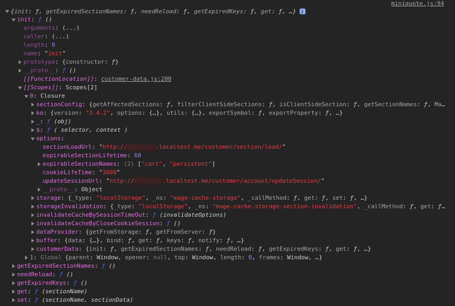The height and width of the screenshot is (306, 455).
Task: Expand the buffer object entry
Action: coord(32,240)
